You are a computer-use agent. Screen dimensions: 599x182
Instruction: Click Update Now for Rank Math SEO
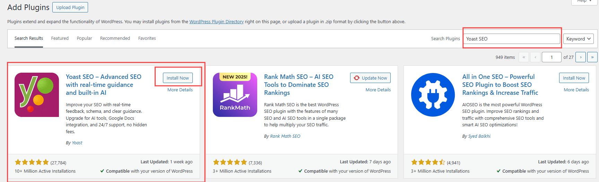click(370, 78)
